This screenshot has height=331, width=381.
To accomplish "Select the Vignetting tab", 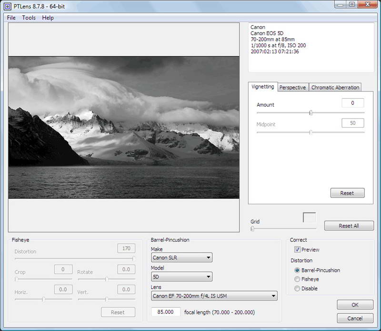I will 263,87.
